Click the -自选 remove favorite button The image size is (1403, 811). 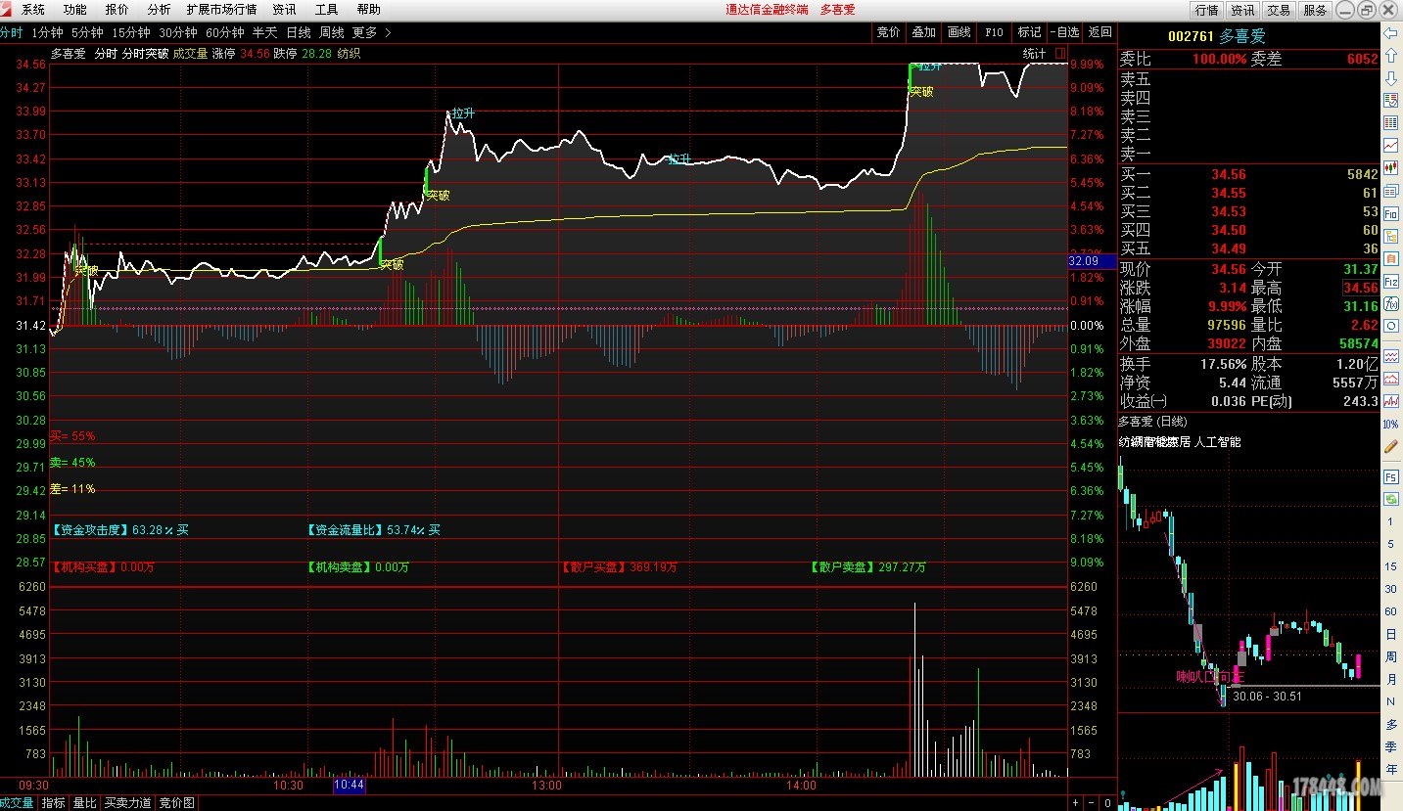tap(1065, 32)
